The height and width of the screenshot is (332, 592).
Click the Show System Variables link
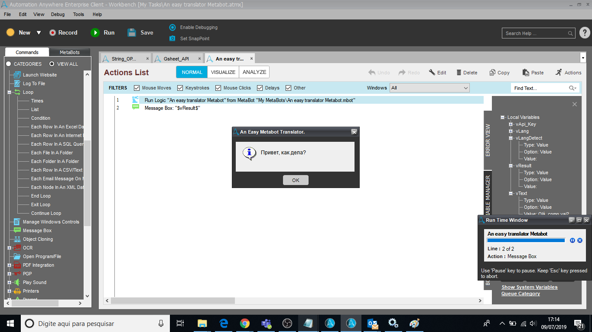point(530,287)
